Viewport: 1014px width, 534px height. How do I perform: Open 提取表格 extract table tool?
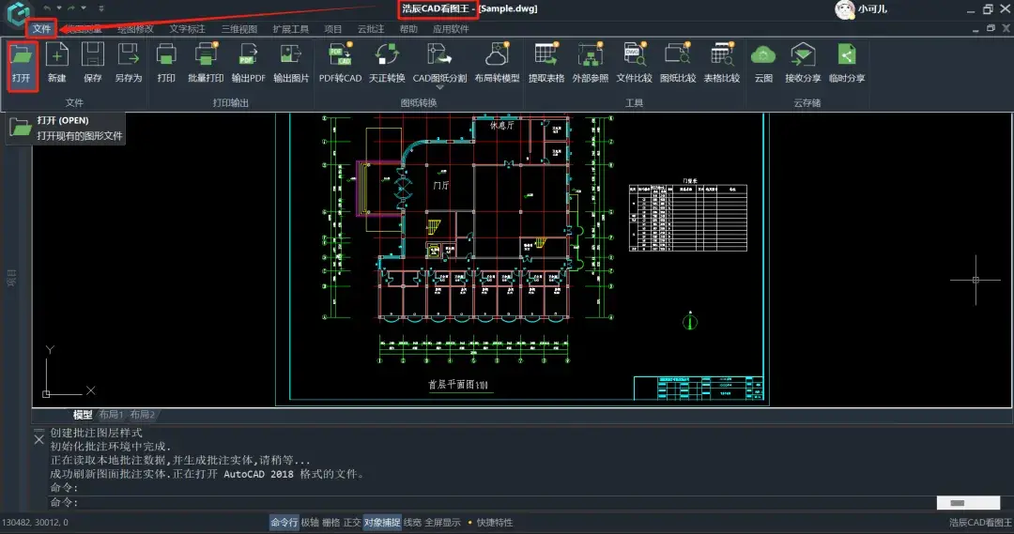tap(546, 64)
